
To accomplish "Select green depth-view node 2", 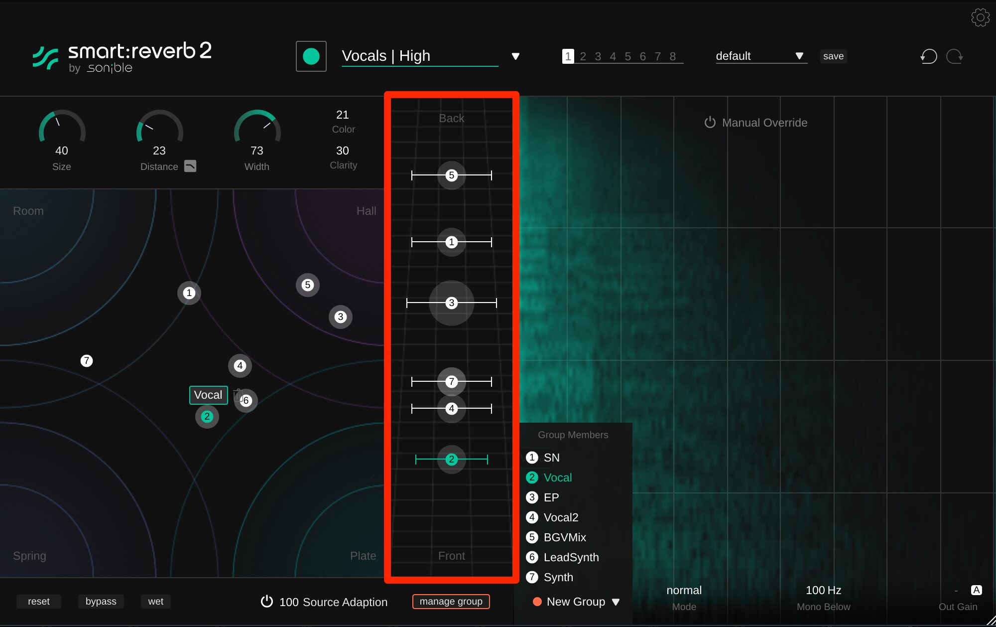I will tap(452, 460).
